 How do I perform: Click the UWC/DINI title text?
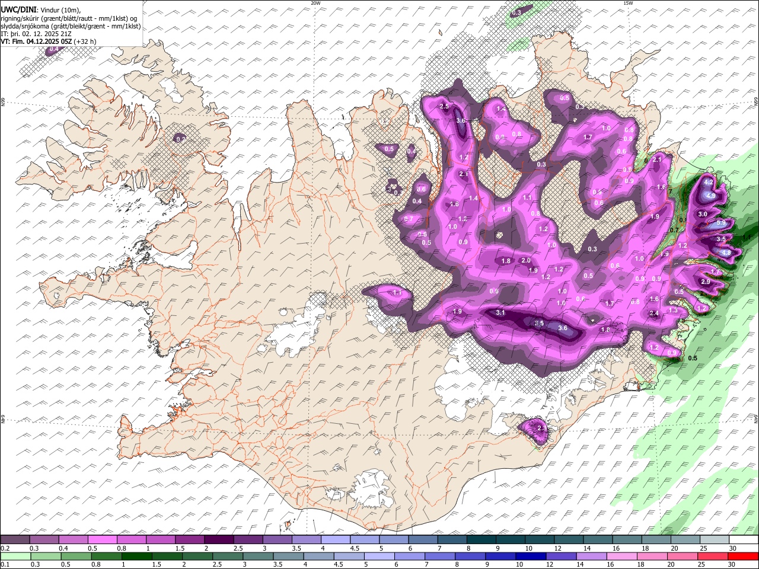18,11
